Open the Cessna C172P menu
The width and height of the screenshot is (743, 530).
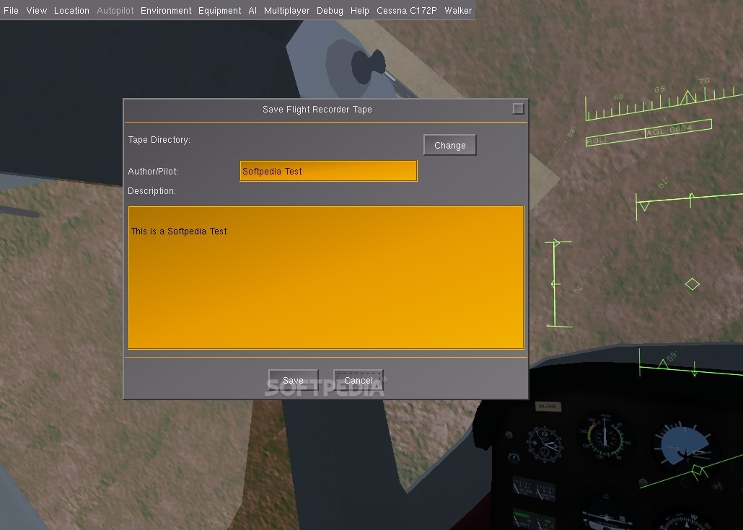click(x=407, y=10)
